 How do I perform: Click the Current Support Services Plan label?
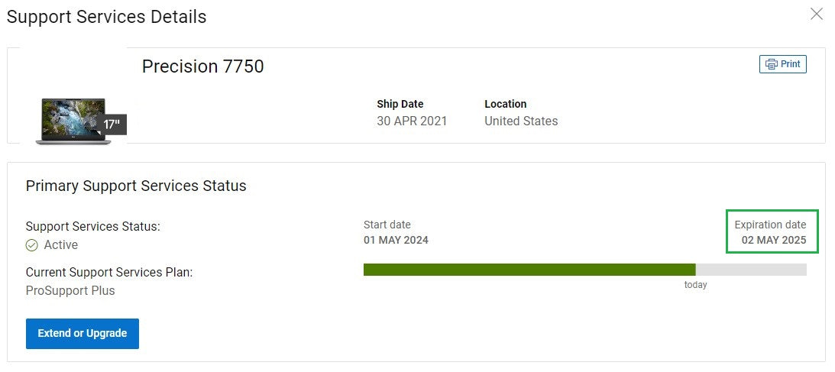[x=109, y=273]
